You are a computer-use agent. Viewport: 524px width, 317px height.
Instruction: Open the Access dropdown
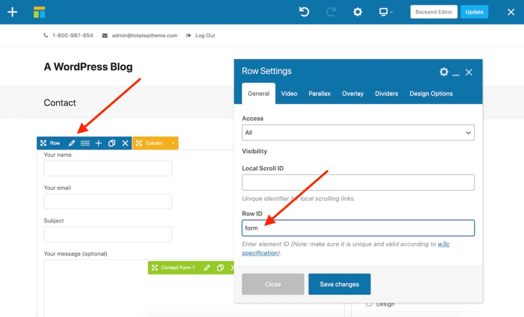point(358,132)
